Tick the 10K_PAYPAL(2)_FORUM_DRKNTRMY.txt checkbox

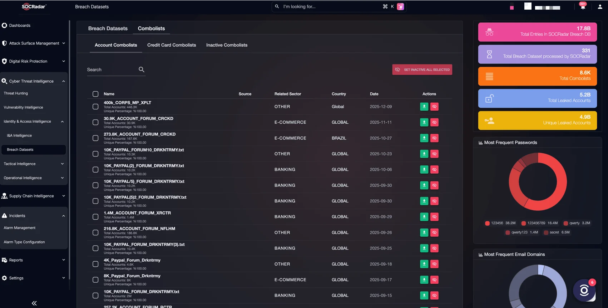[95, 170]
